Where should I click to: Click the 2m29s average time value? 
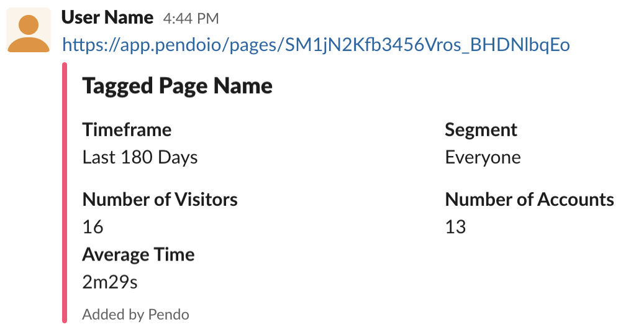110,282
